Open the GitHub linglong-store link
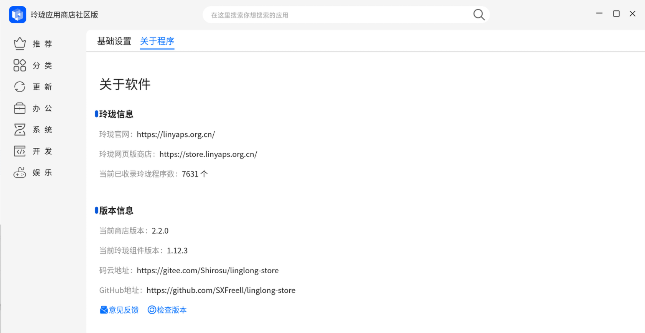Screen dimensions: 645x333 (x=221, y=291)
